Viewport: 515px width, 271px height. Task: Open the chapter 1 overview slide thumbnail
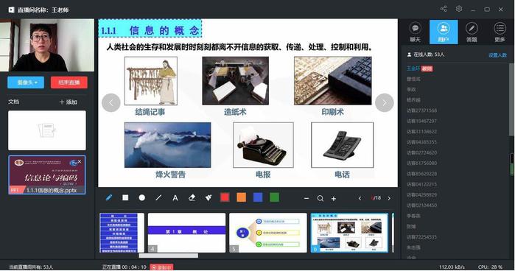click(186, 233)
